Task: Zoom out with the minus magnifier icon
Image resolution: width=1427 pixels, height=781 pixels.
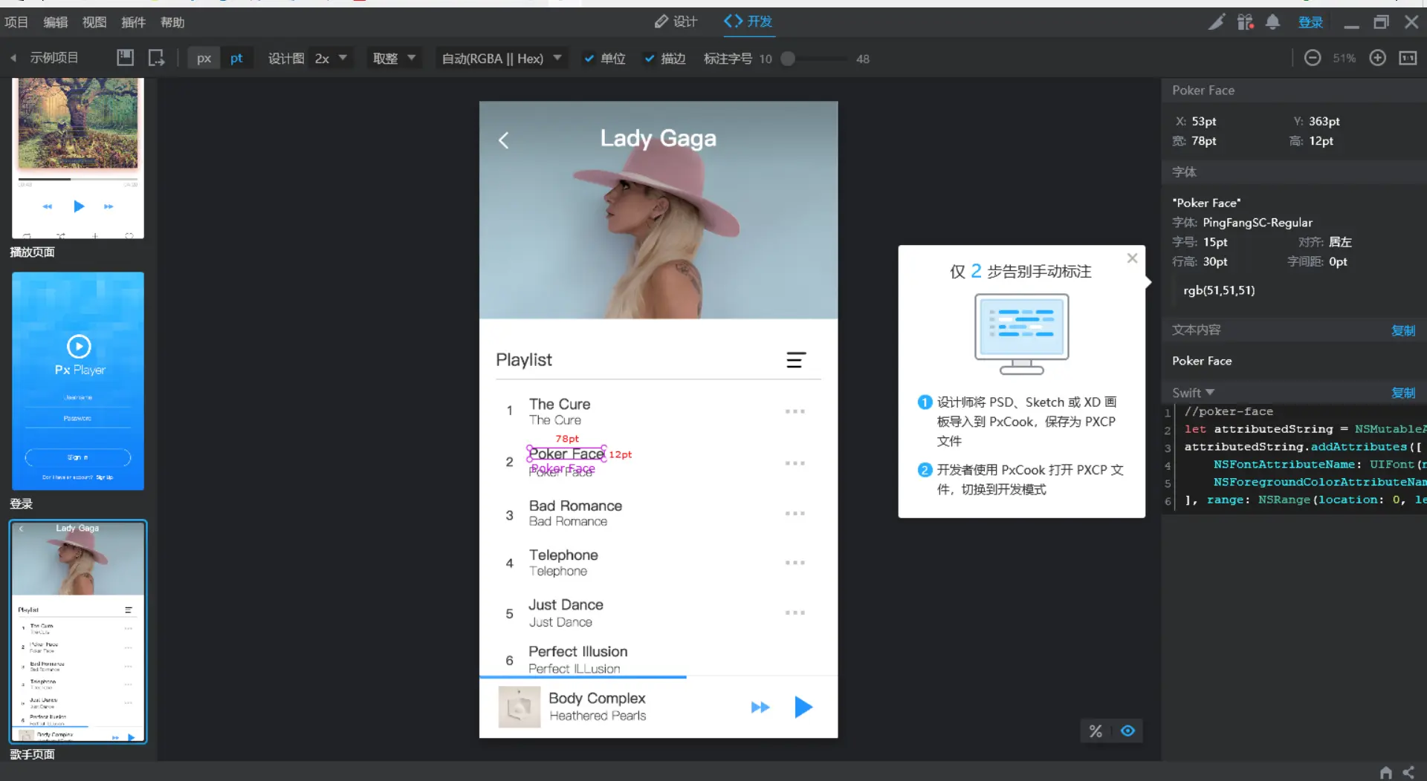Action: 1313,58
